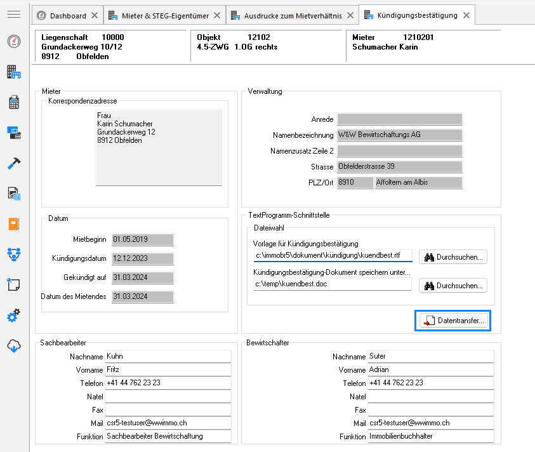Click Durchsuchen for the Vorlage file

pyautogui.click(x=452, y=257)
